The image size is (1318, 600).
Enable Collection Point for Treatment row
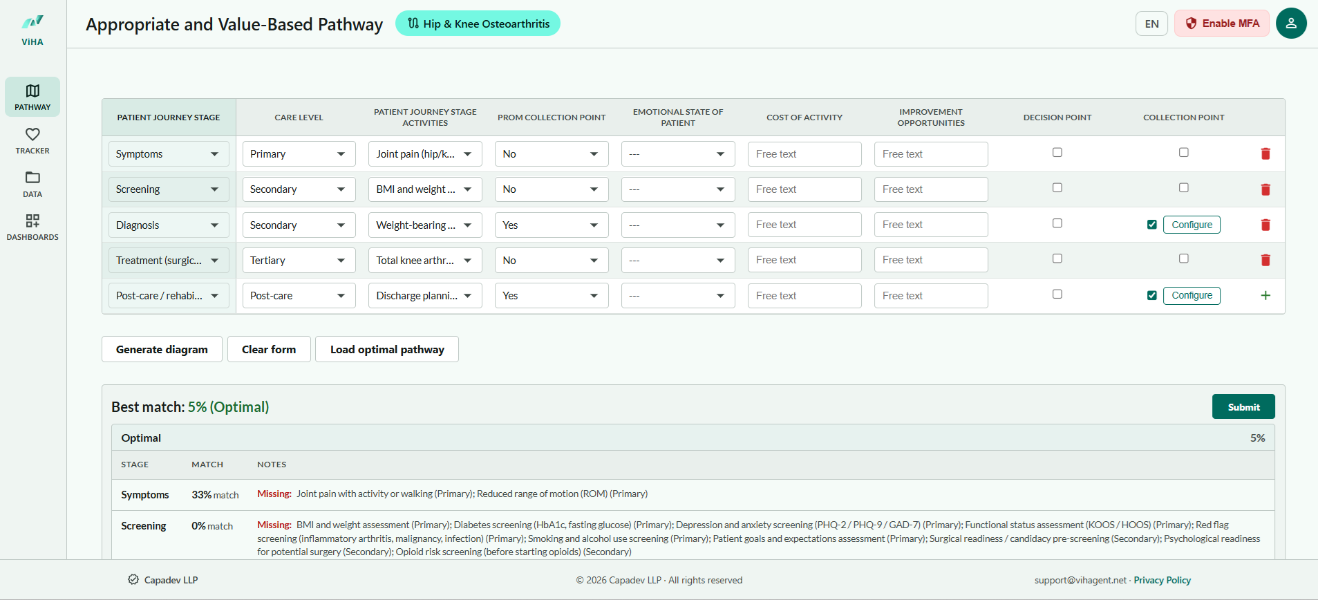(x=1183, y=259)
